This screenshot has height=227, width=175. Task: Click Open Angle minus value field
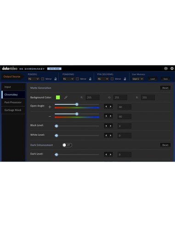124,116
